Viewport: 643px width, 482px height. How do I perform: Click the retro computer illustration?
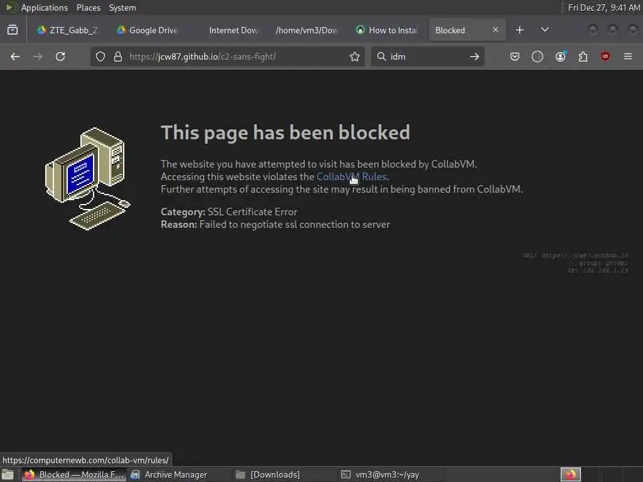tap(87, 179)
